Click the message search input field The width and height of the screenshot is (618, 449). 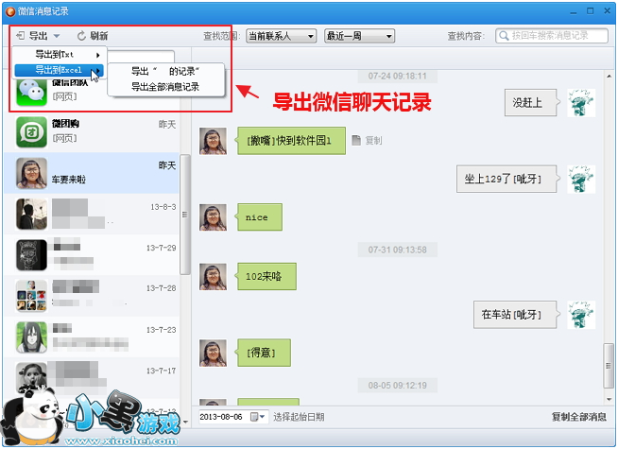tap(552, 36)
